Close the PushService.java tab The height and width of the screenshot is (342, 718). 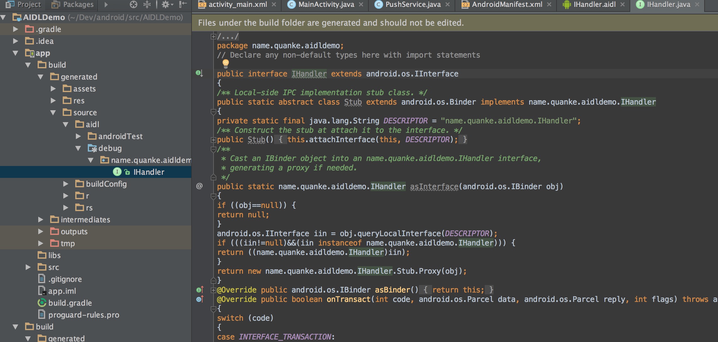[448, 4]
